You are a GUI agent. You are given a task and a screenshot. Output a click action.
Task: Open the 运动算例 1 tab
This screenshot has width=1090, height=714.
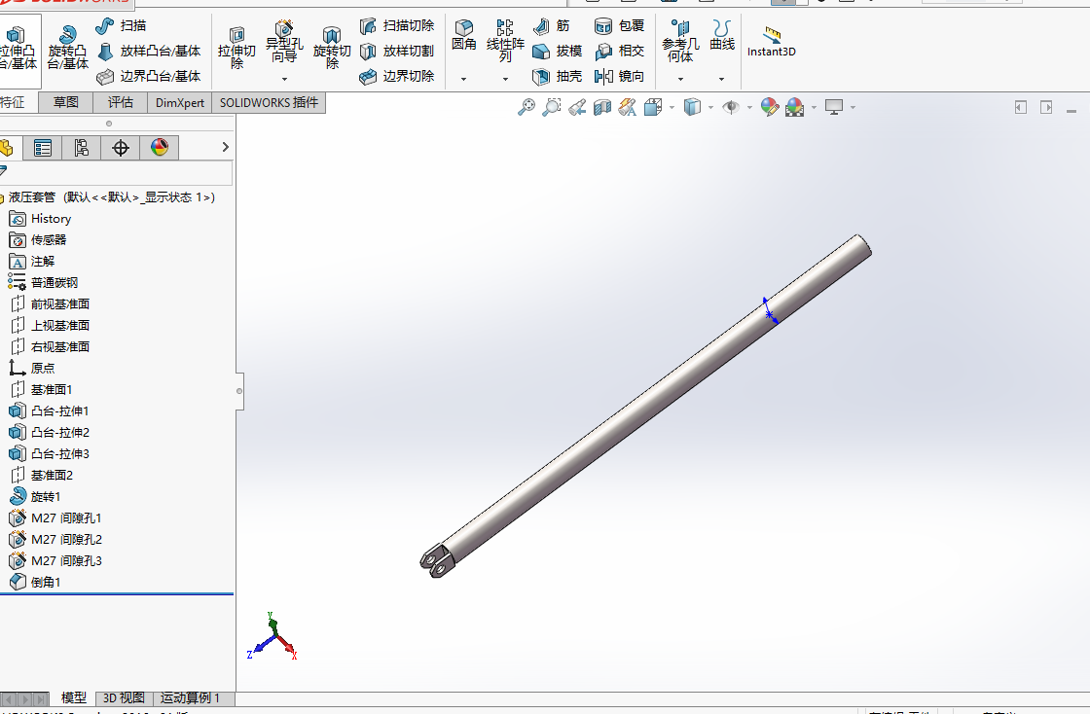(x=190, y=698)
